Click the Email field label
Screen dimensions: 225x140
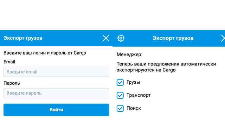tap(9, 62)
